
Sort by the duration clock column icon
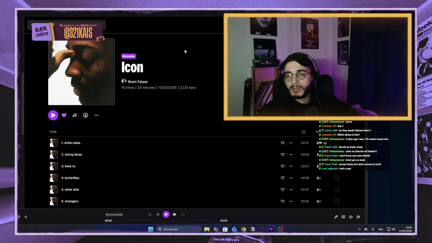point(303,132)
